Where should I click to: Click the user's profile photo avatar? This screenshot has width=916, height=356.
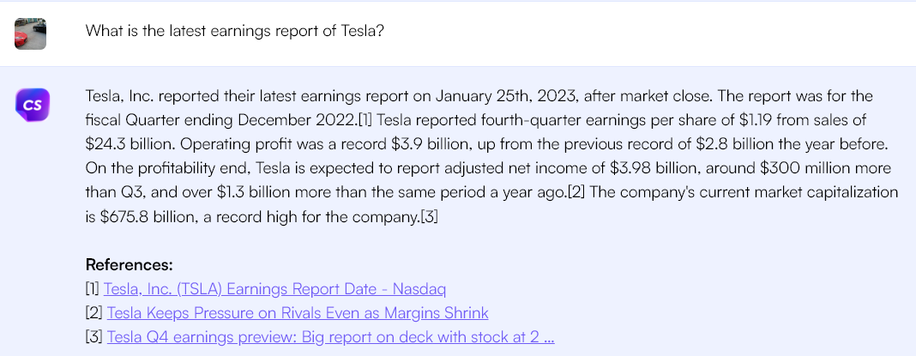(x=30, y=33)
